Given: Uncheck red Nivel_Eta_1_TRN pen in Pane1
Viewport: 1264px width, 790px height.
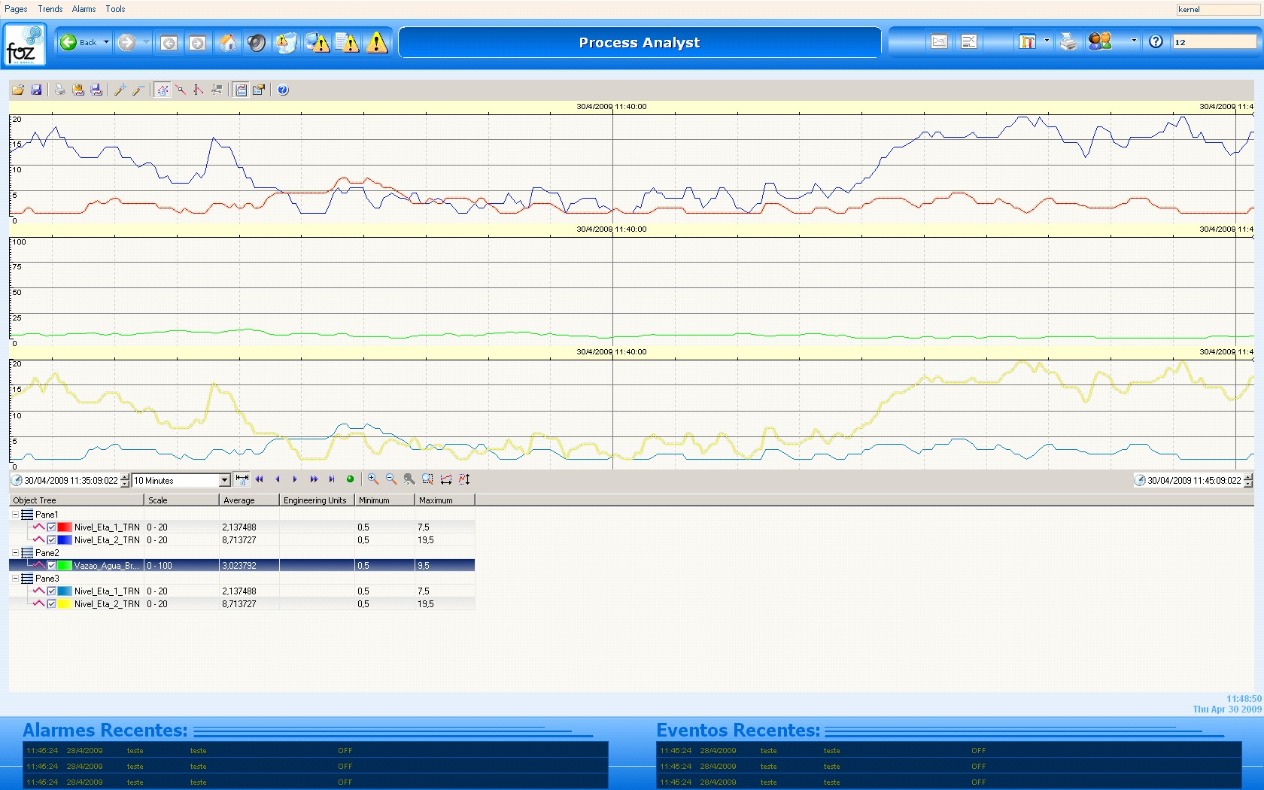Looking at the screenshot, I should click(x=52, y=527).
